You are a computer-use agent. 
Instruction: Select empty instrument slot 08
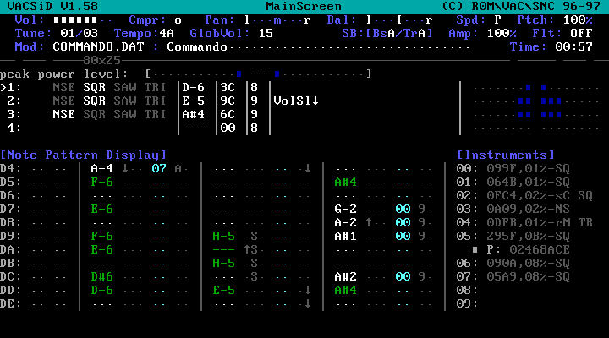[467, 291]
